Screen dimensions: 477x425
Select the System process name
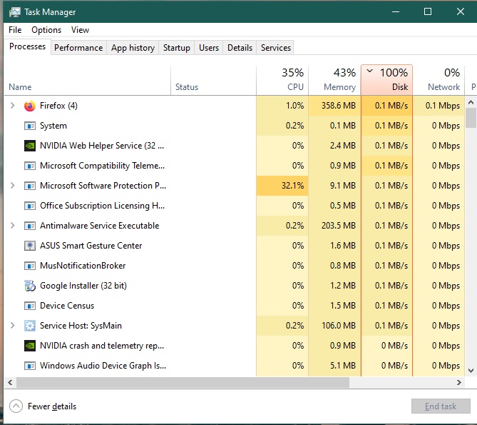(53, 126)
